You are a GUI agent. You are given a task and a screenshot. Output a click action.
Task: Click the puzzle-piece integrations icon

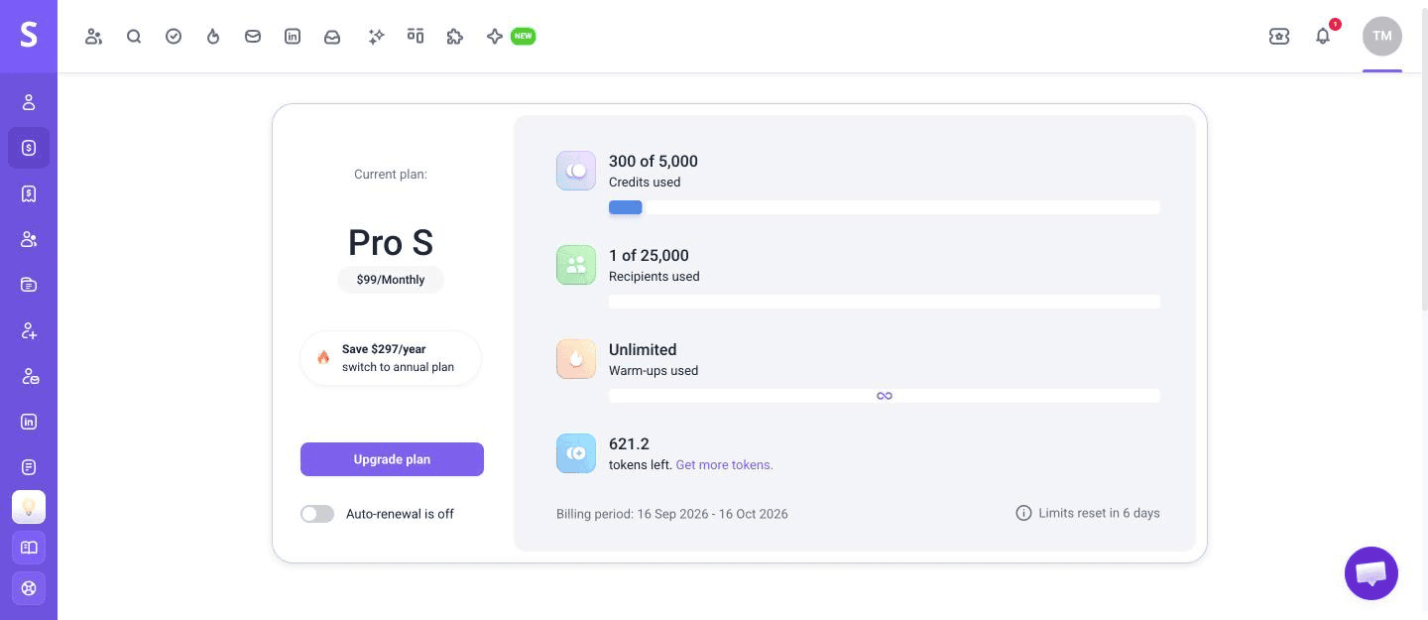click(x=455, y=37)
